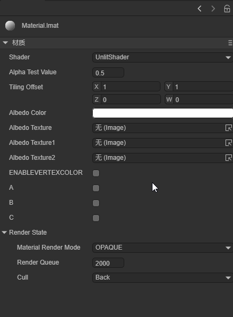Open asset picker for Albedo Texture

pos(229,128)
